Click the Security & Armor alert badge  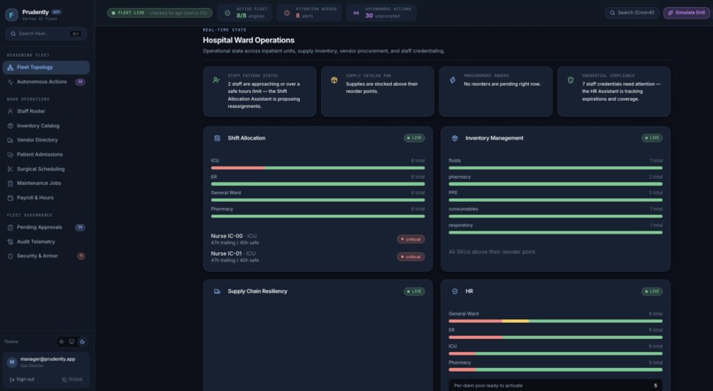[80, 256]
